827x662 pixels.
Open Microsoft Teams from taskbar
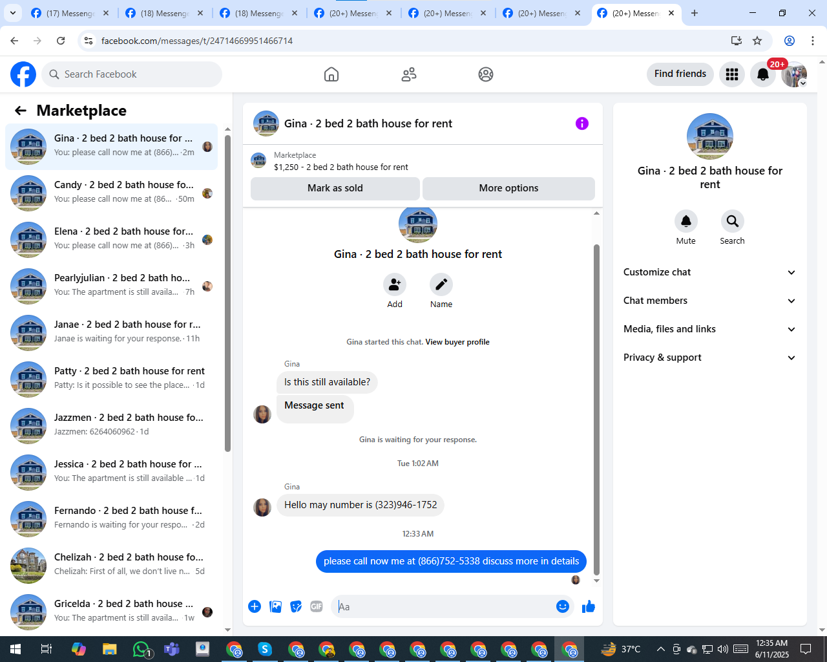tap(172, 649)
